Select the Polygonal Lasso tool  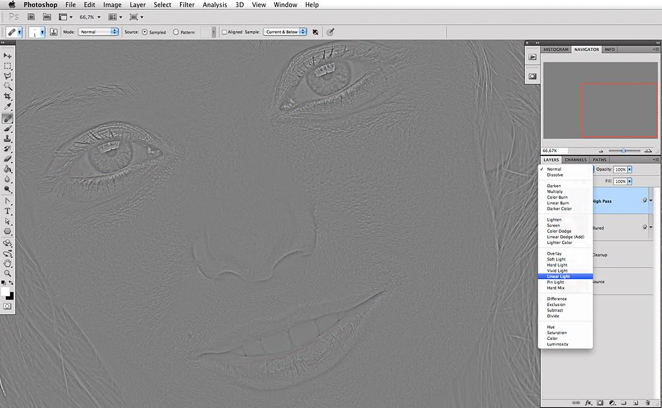pos(7,76)
